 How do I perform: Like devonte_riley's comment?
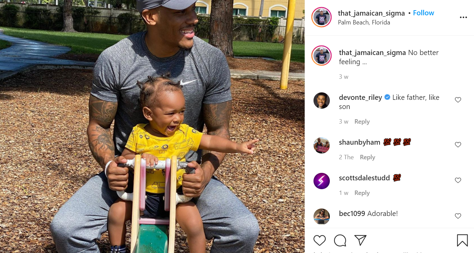(x=458, y=100)
